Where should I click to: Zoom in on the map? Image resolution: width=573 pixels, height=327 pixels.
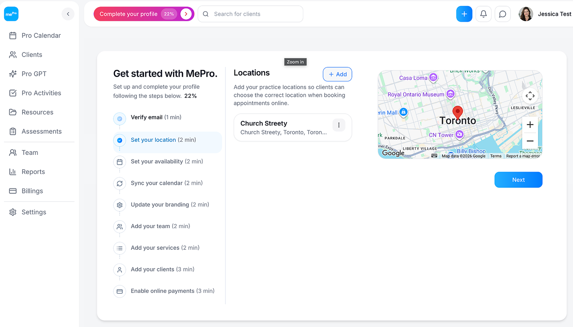click(530, 125)
